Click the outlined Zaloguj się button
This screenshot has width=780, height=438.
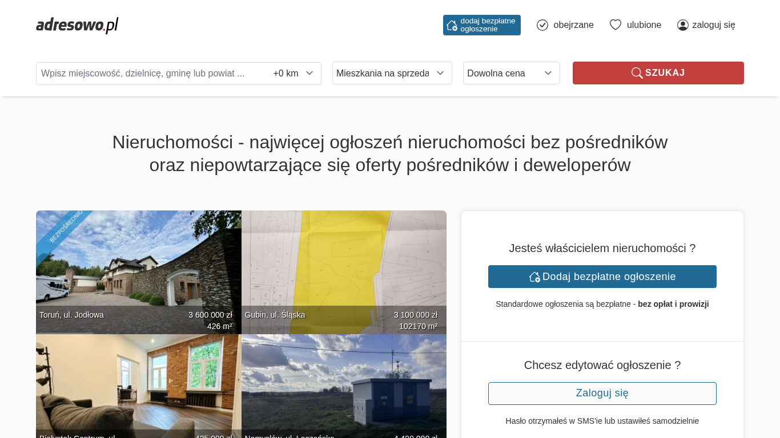click(602, 394)
